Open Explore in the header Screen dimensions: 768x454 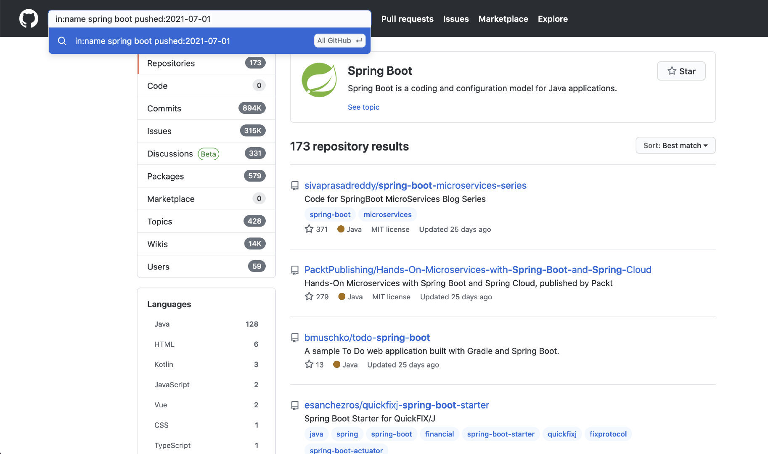click(553, 19)
